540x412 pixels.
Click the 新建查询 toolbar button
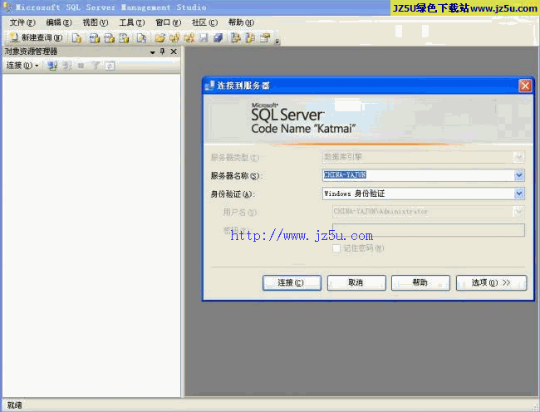tap(37, 37)
